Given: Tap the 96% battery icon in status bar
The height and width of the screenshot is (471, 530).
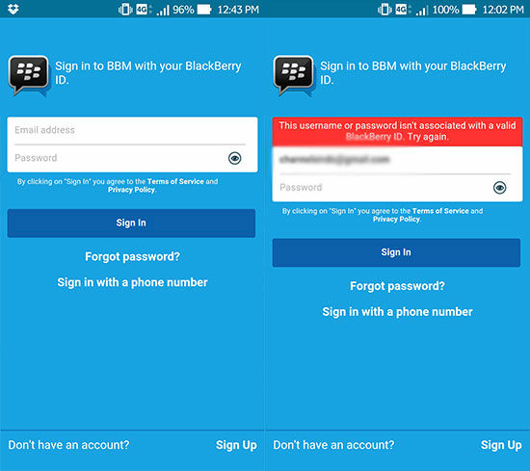Looking at the screenshot, I should coord(204,10).
